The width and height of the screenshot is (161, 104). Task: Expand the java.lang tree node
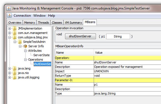pyautogui.click(x=9, y=68)
